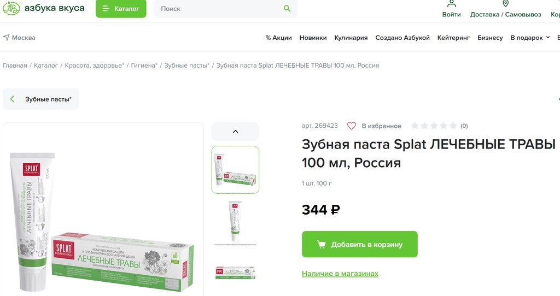
Task: Click Добавить в корзину button
Action: coord(360,244)
